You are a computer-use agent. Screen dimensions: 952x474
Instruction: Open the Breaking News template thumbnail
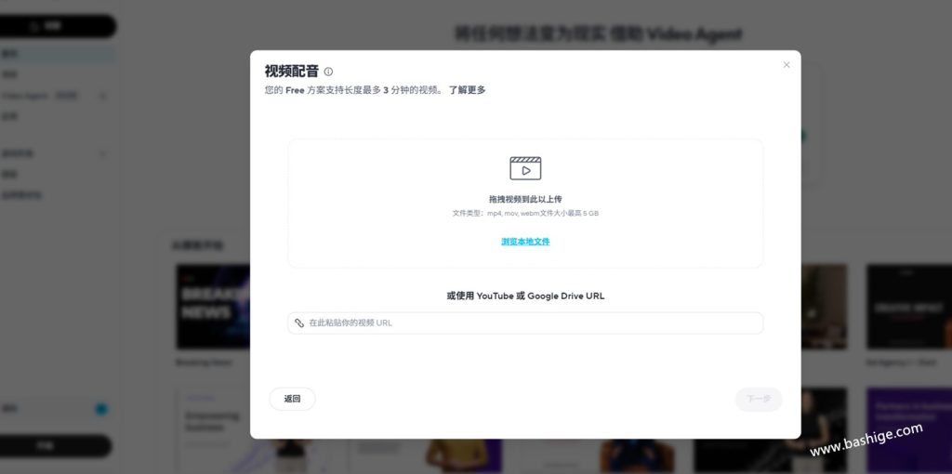(213, 307)
